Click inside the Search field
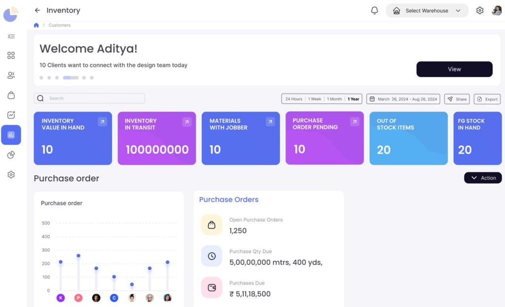Image resolution: width=505 pixels, height=307 pixels. coord(89,98)
